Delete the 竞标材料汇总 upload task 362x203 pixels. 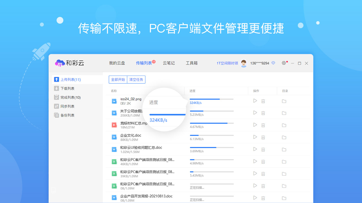click(x=263, y=125)
